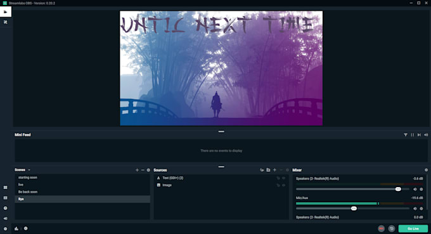Adjust the top Speakers volume slider
Screen dimensions: 431x234
click(x=352, y=189)
